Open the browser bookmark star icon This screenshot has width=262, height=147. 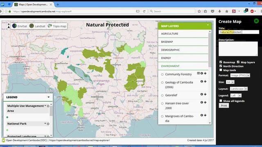coord(199,11)
